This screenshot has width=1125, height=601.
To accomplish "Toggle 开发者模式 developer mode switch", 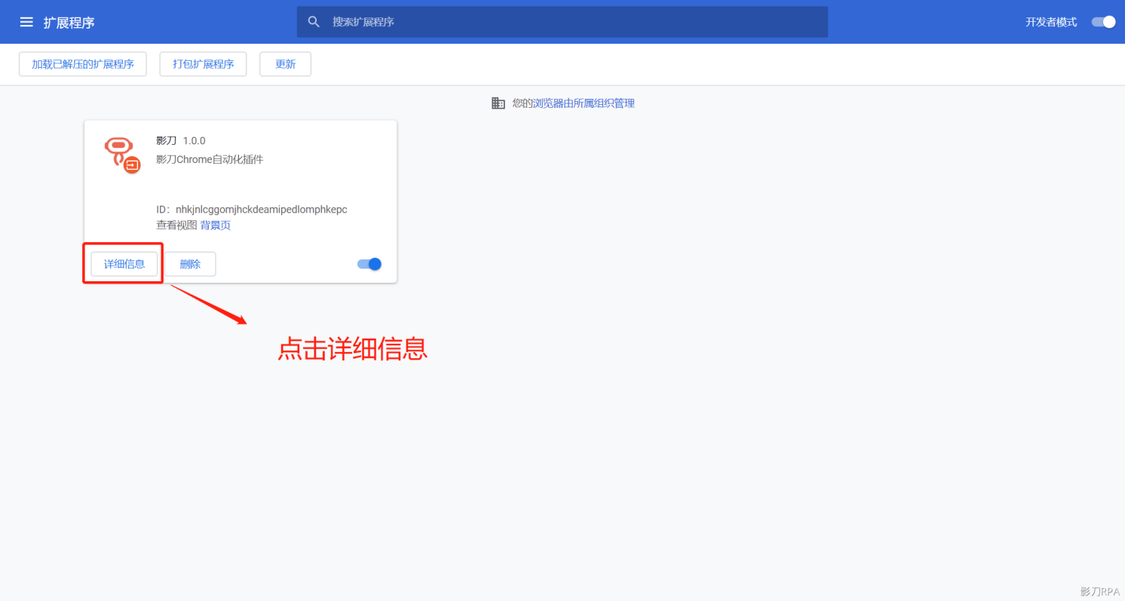I will tap(1104, 22).
